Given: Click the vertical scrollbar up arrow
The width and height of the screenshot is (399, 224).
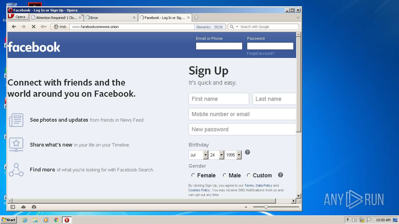Looking at the screenshot, I should point(298,35).
